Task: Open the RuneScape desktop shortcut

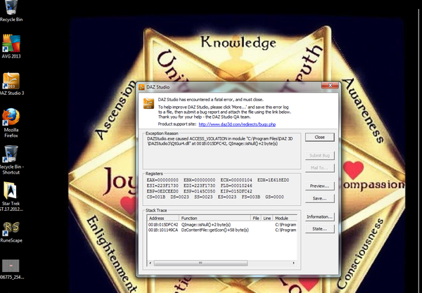Action: 11,233
